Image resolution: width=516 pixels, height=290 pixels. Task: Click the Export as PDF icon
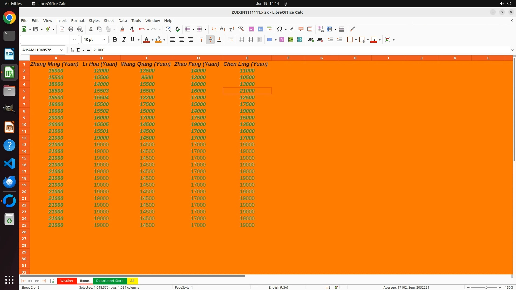tap(62, 29)
